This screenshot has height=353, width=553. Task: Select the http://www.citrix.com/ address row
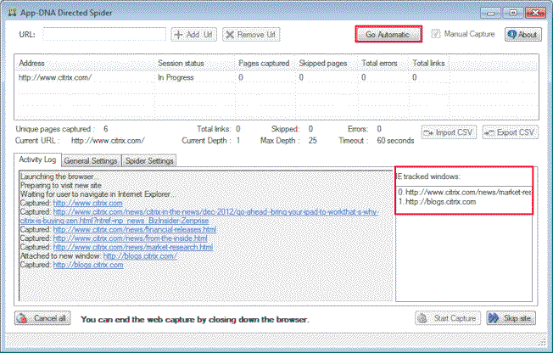[276, 77]
